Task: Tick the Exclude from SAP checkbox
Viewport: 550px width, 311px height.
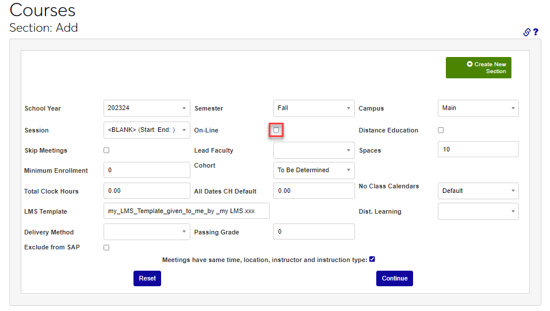Action: click(106, 248)
